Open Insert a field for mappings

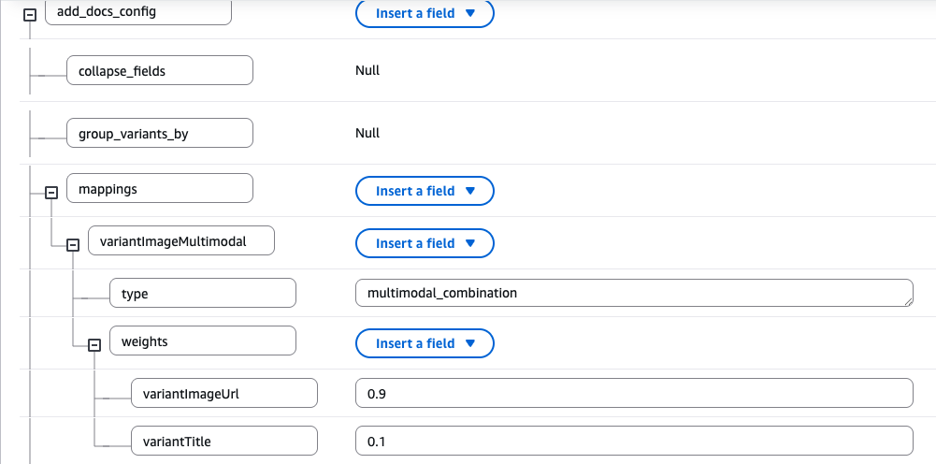pos(425,191)
